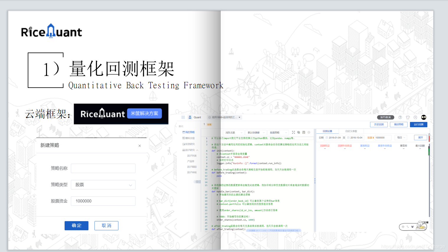Click the panel splitter handle dots
This screenshot has height=252, width=448.
(315, 181)
